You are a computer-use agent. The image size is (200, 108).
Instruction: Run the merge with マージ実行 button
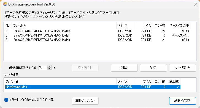[x=183, y=68]
